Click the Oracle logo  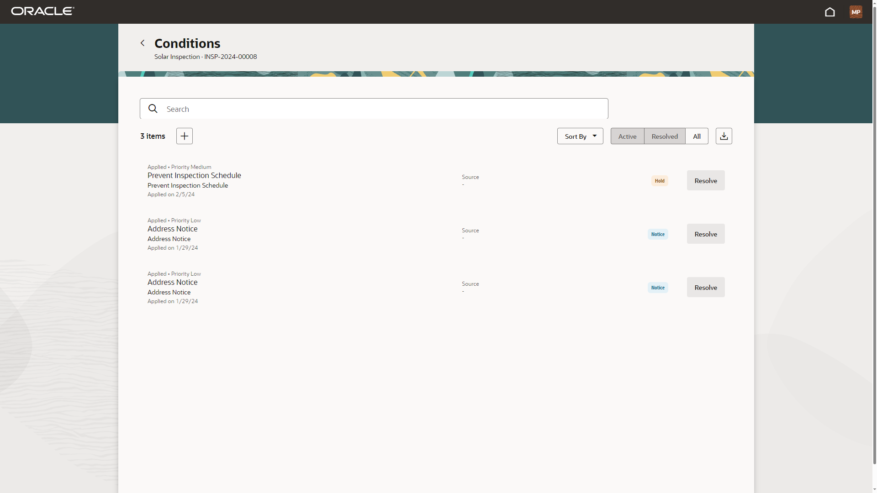[x=42, y=11]
